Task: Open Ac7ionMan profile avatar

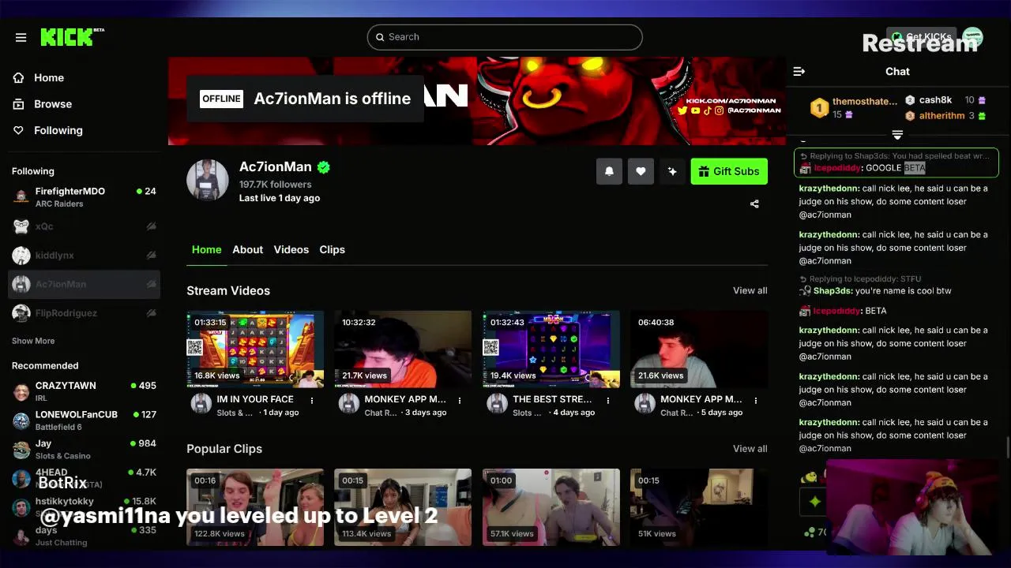Action: click(x=208, y=180)
